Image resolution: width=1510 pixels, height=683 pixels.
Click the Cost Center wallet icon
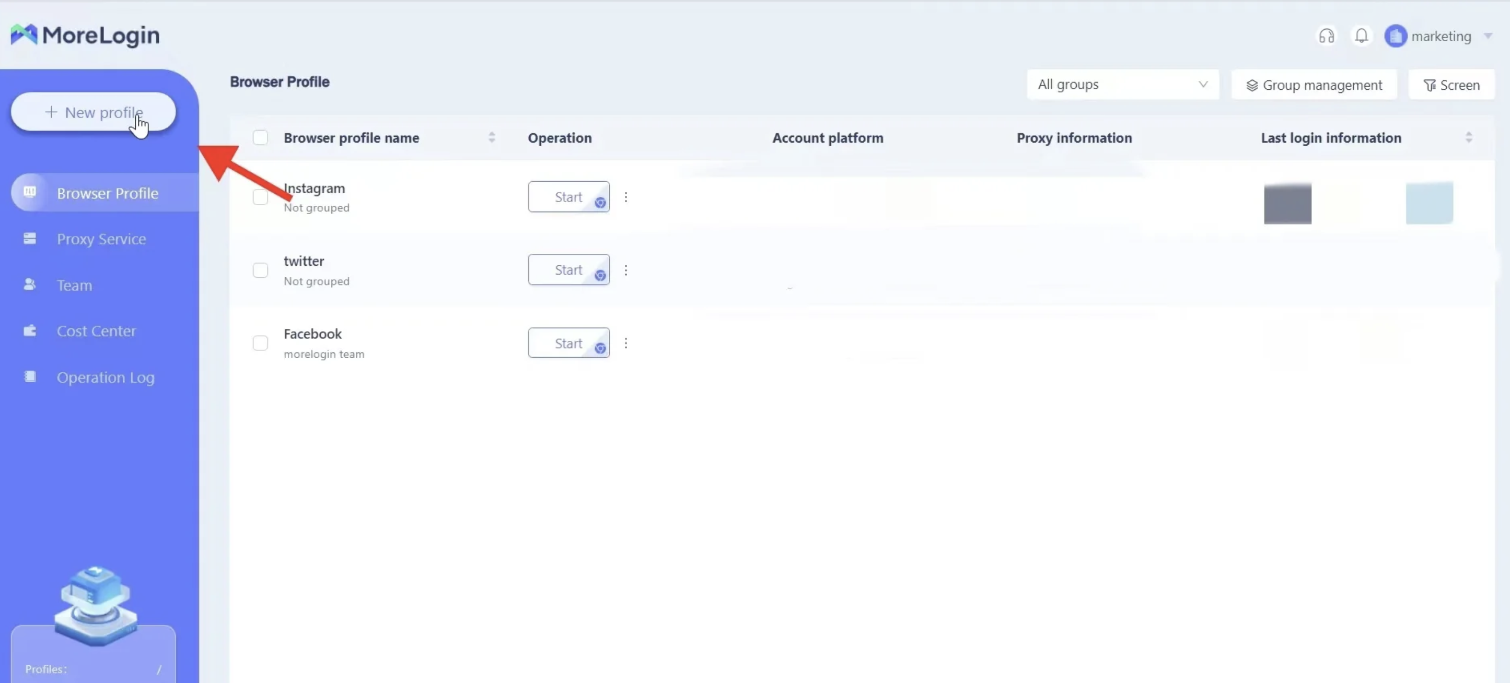coord(29,331)
